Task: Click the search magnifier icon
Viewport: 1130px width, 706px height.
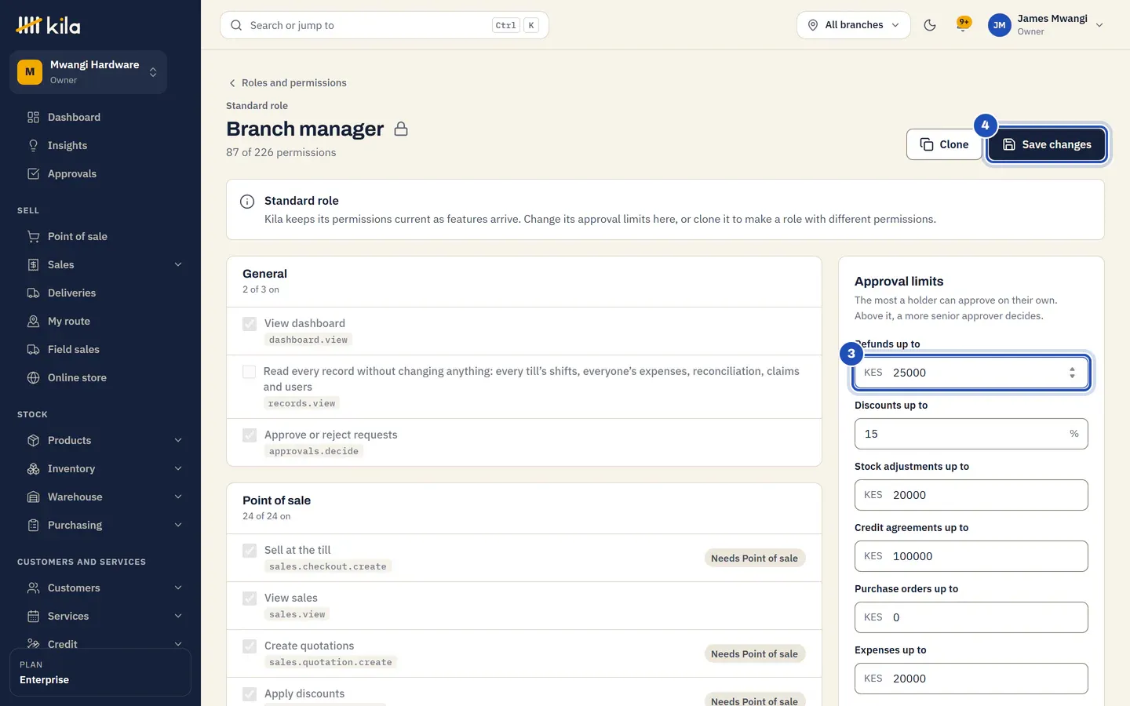Action: (x=236, y=25)
